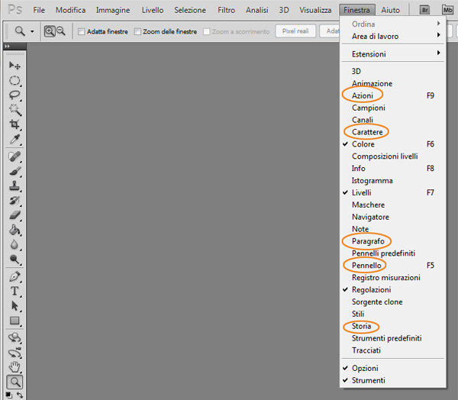The height and width of the screenshot is (400, 458).
Task: Open the File menu
Action: pos(39,10)
